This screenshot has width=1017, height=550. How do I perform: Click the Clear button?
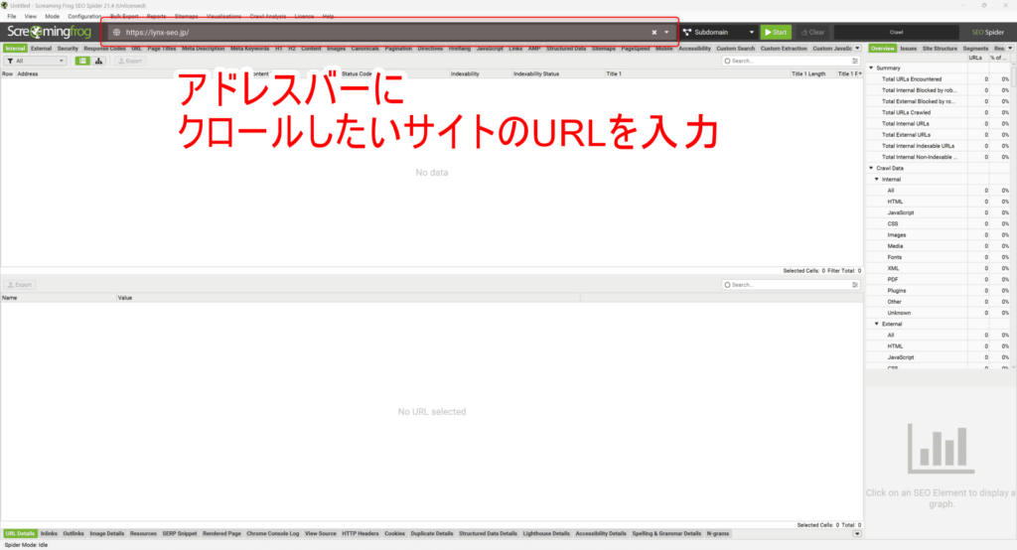click(x=811, y=32)
